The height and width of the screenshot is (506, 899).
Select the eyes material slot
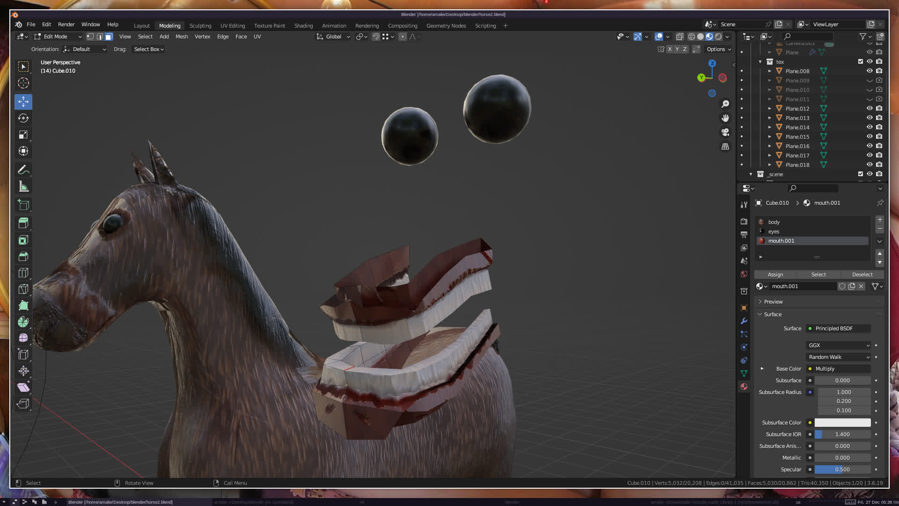(x=774, y=231)
